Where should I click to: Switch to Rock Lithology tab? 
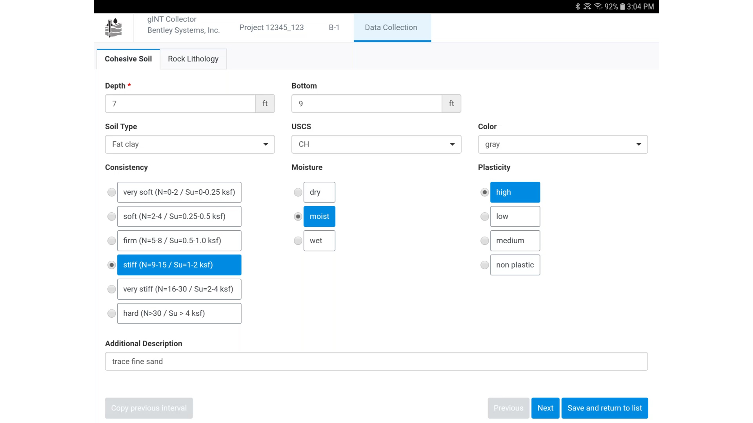click(x=193, y=59)
